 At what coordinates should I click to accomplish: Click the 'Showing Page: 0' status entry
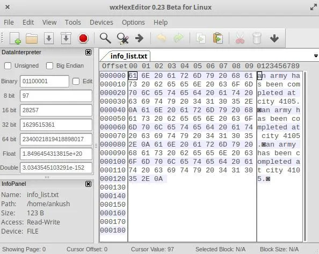pos(24,249)
